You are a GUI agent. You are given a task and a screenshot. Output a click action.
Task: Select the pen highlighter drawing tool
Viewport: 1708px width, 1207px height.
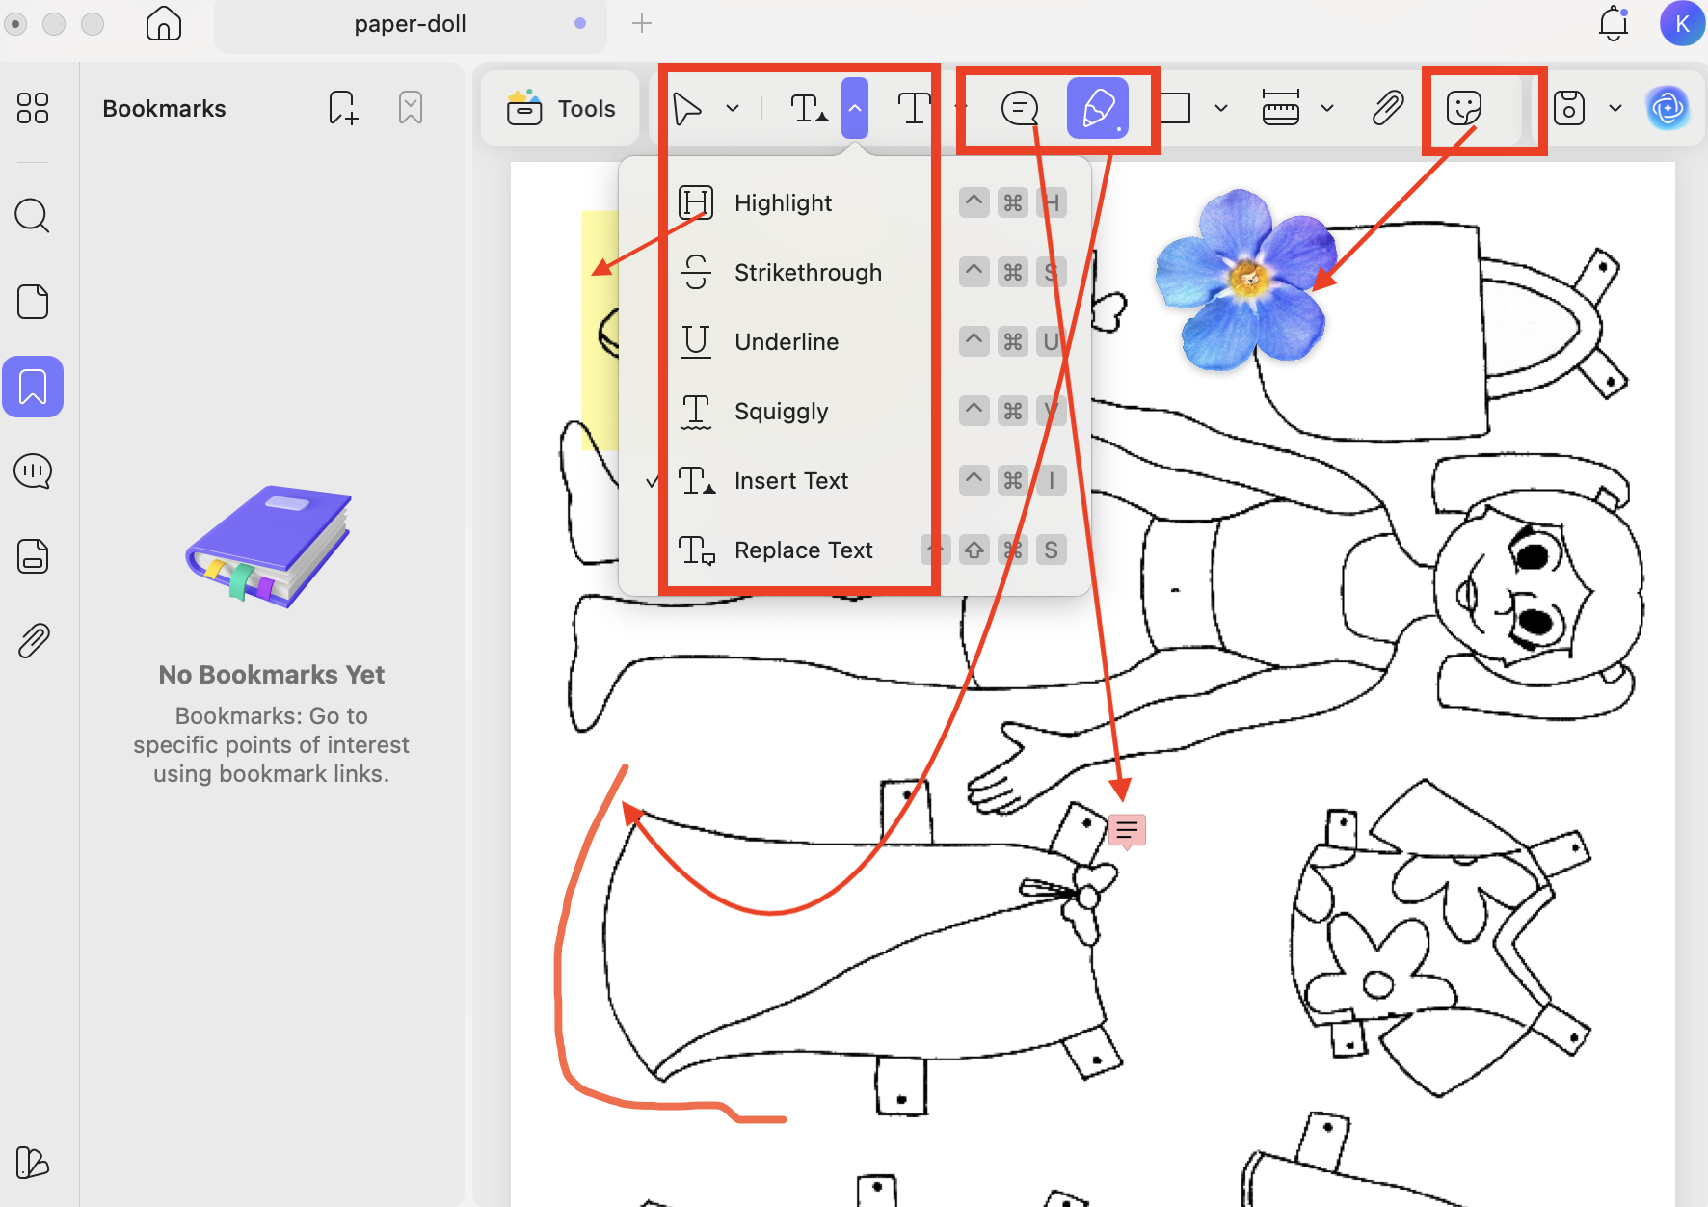pyautogui.click(x=1098, y=108)
